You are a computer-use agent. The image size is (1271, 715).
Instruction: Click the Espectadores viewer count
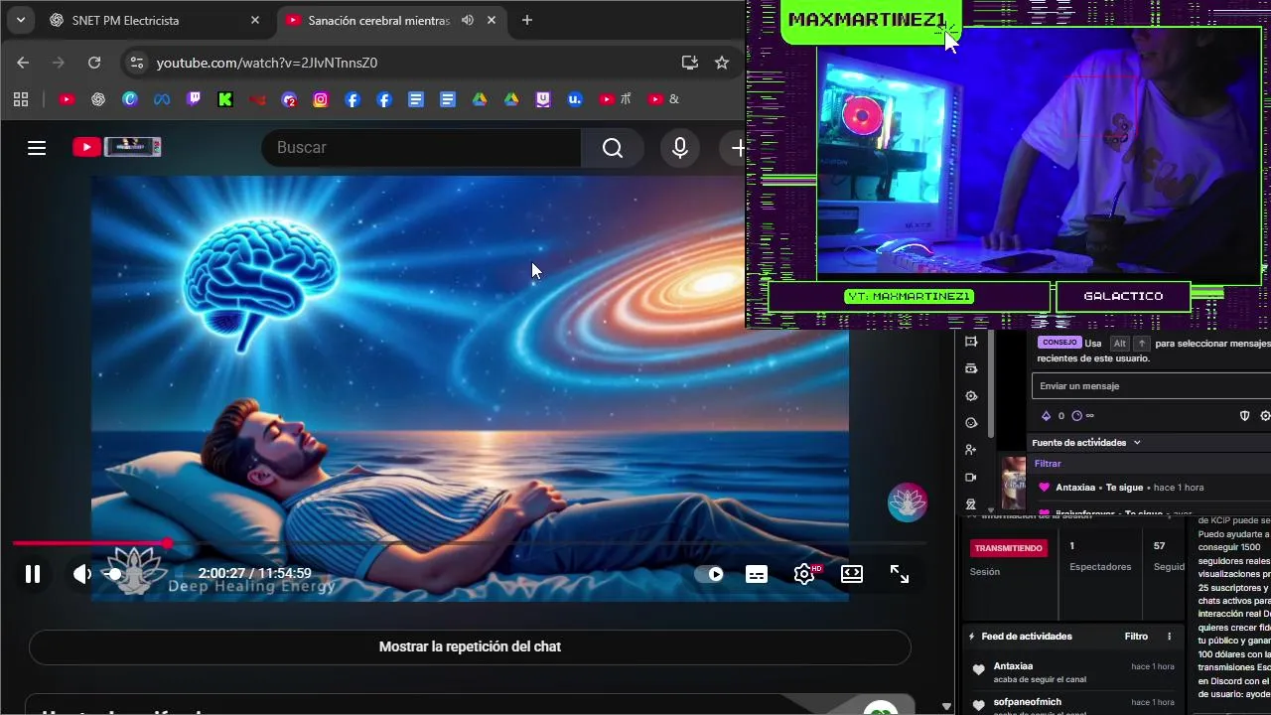coord(1100,556)
